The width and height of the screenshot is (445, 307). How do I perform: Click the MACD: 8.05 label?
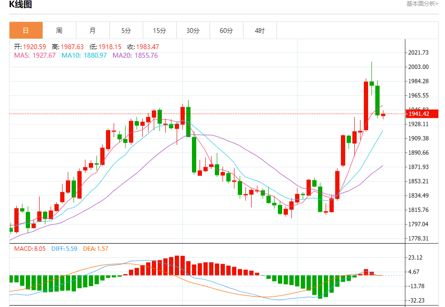[x=30, y=249]
